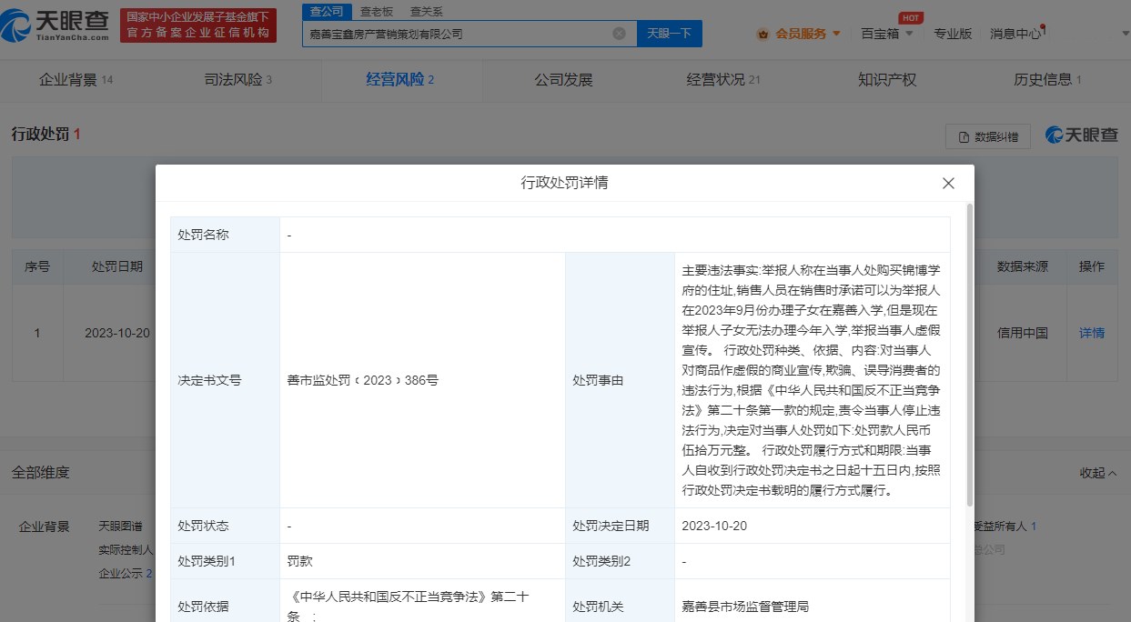Switch to the 企业背景 tab
The width and height of the screenshot is (1131, 622).
click(76, 80)
